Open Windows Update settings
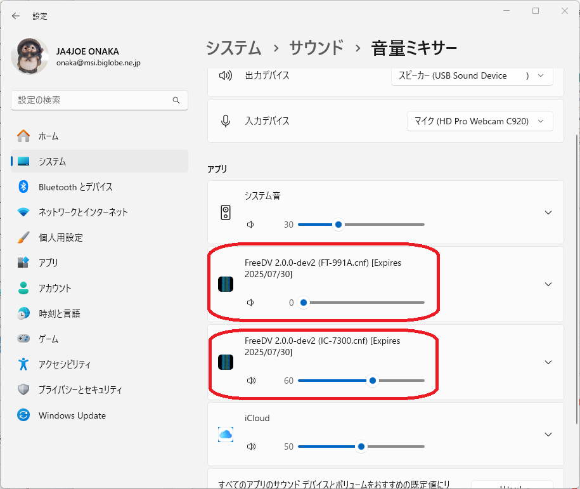Image resolution: width=580 pixels, height=489 pixels. (100, 415)
